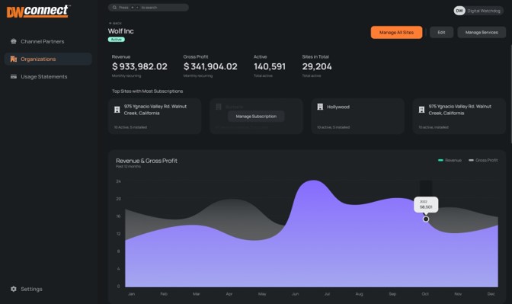The image size is (512, 304).
Task: Click the Revenue & Gross Profit heading
Action: pyautogui.click(x=146, y=161)
